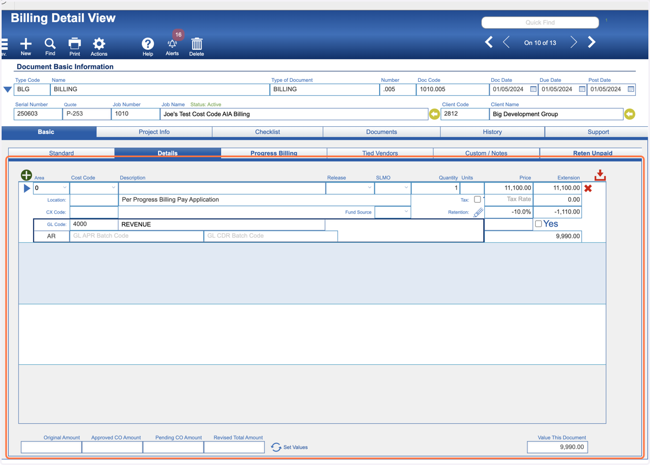Click the Revised Total Amount field

234,447
